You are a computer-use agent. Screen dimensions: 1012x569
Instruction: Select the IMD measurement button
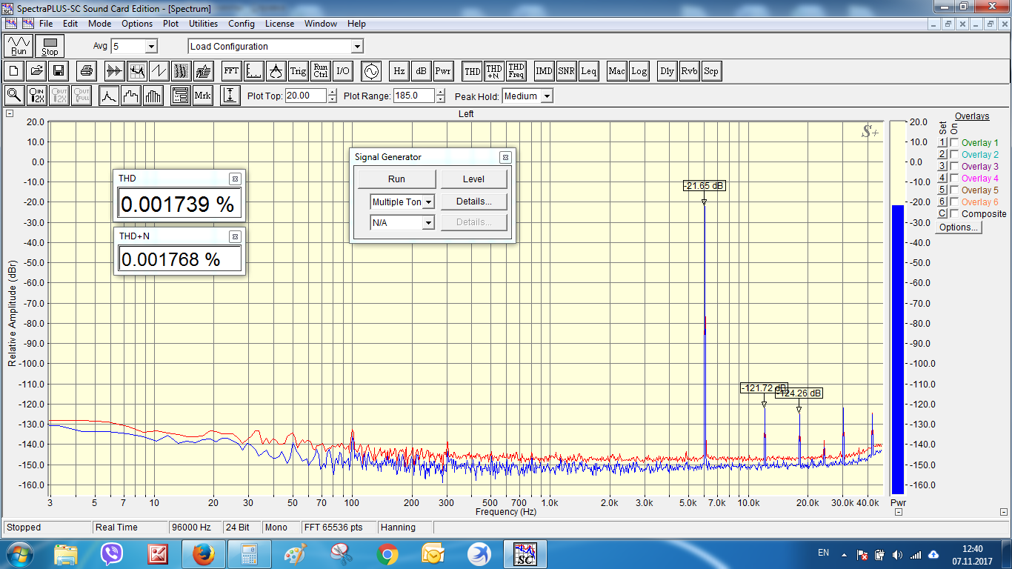545,71
